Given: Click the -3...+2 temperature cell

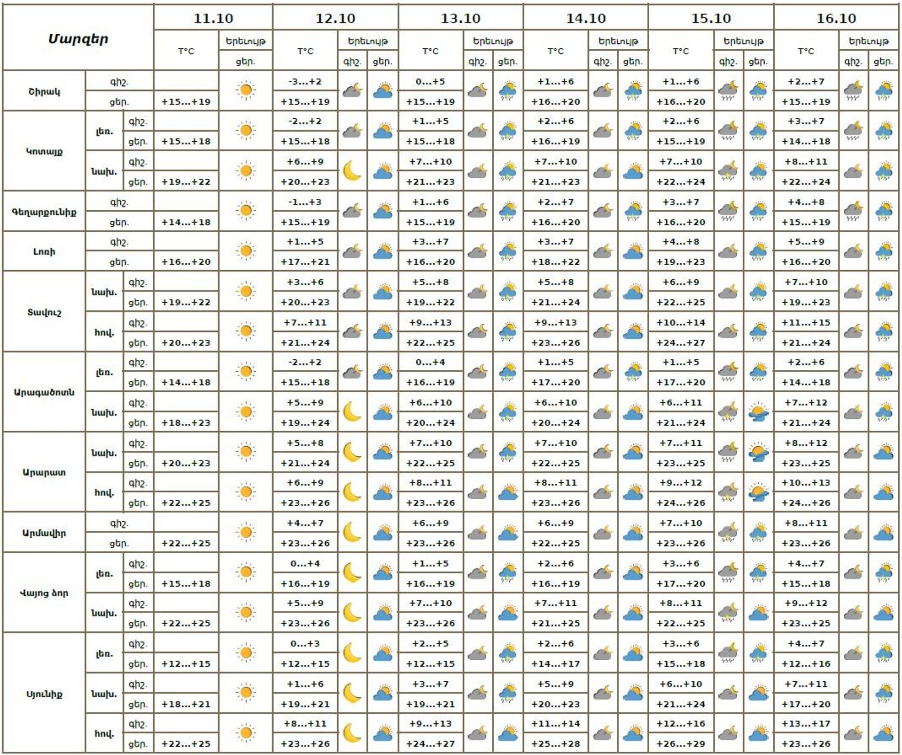Looking at the screenshot, I should (305, 82).
